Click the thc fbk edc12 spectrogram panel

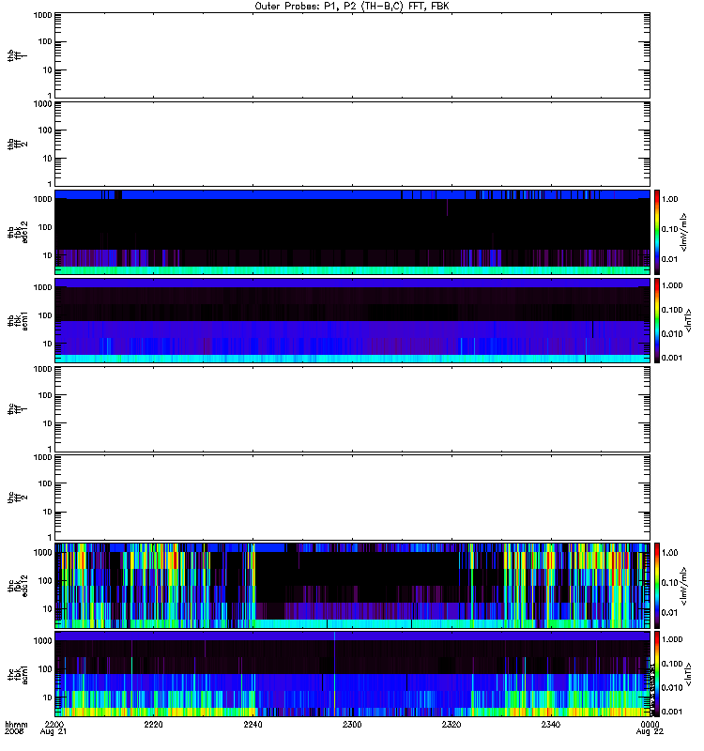click(352, 586)
